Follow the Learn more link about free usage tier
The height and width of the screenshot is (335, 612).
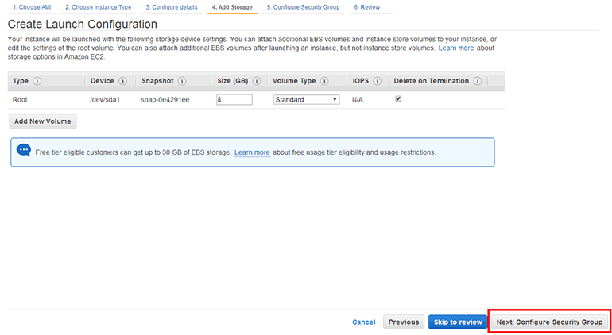[252, 152]
